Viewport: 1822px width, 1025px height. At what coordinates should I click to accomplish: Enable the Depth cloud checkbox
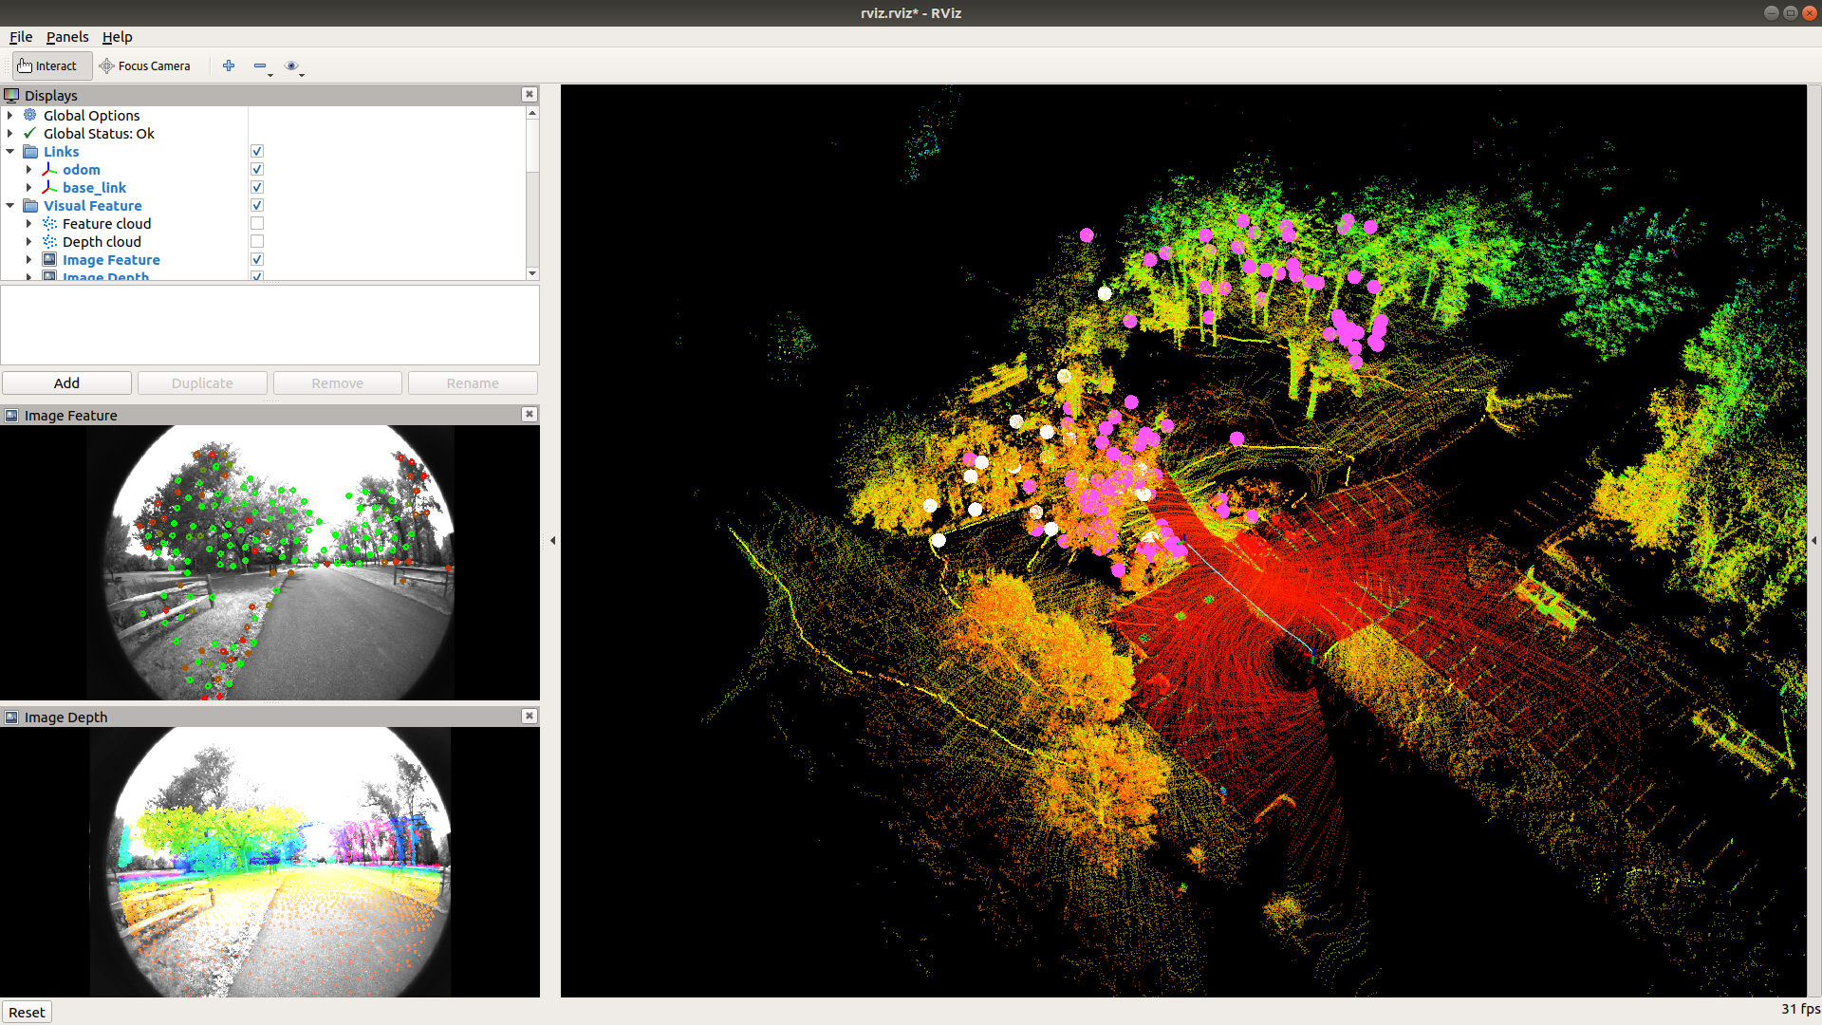pos(256,242)
